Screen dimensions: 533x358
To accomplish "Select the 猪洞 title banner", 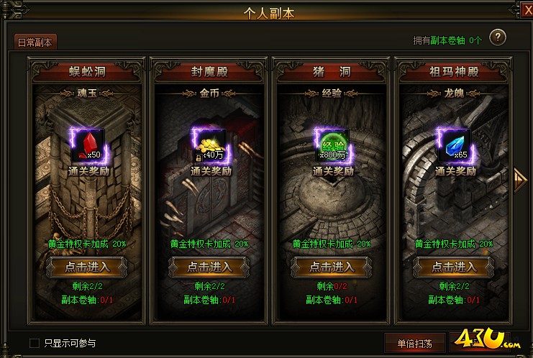I will (332, 72).
